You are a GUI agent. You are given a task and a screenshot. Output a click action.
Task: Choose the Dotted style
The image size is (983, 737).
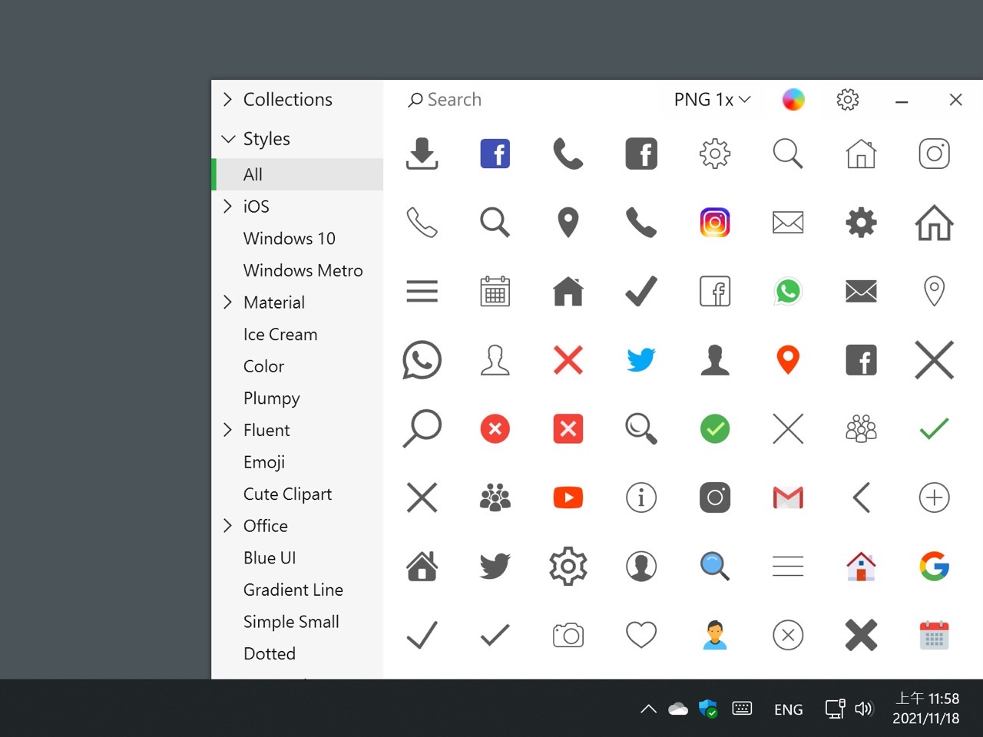click(270, 653)
